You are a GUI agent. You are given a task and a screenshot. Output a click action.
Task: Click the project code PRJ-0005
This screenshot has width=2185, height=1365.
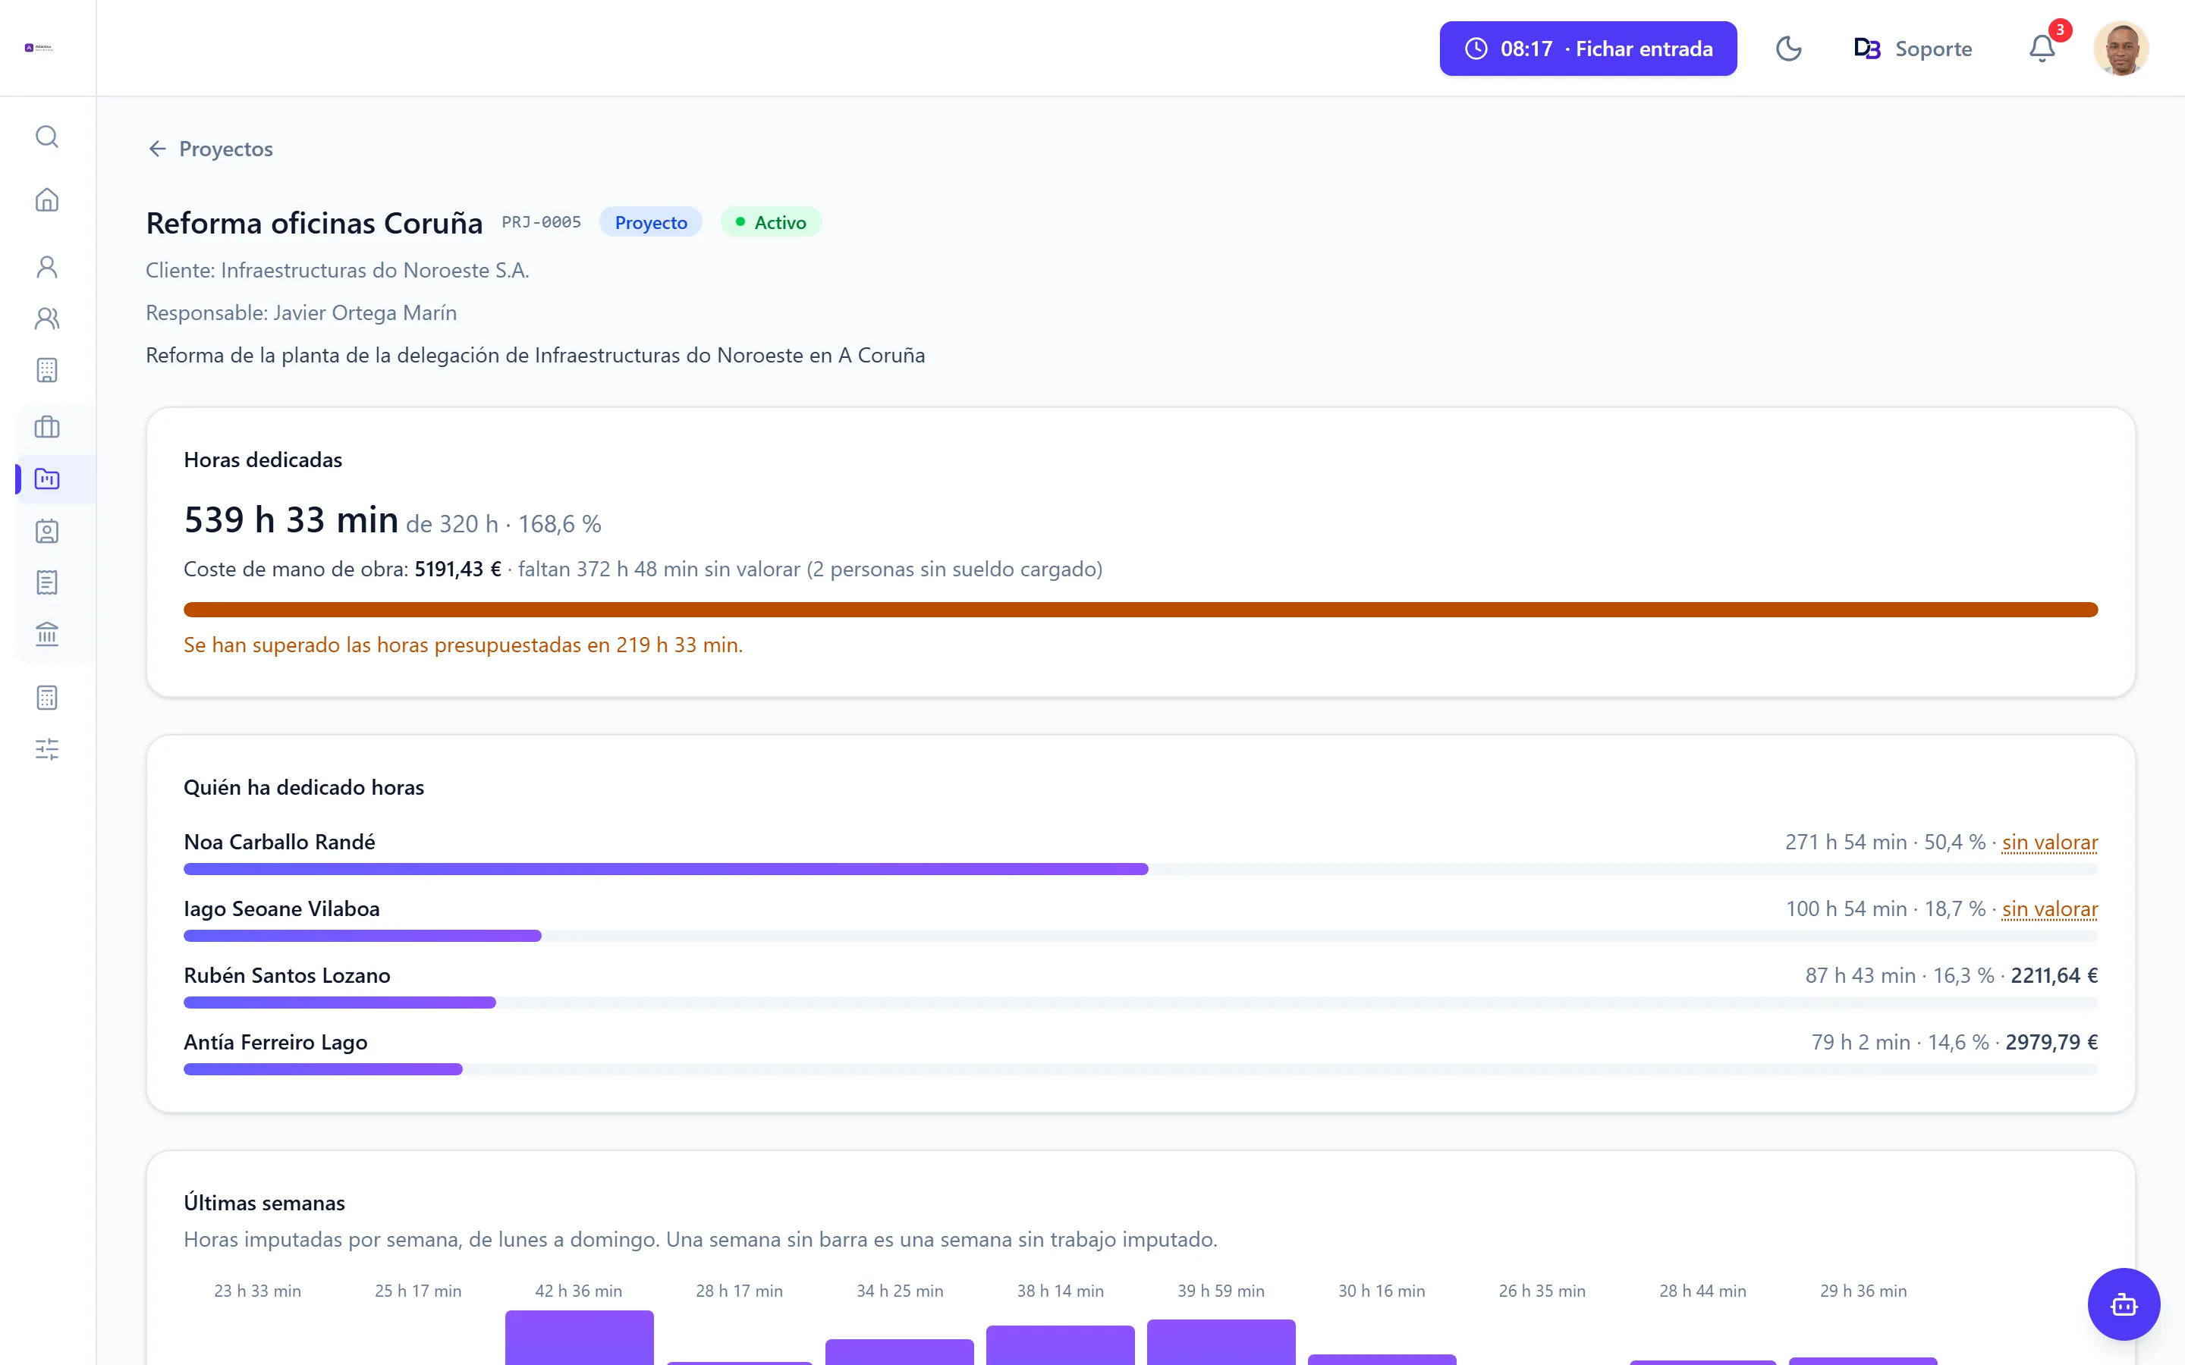click(542, 222)
